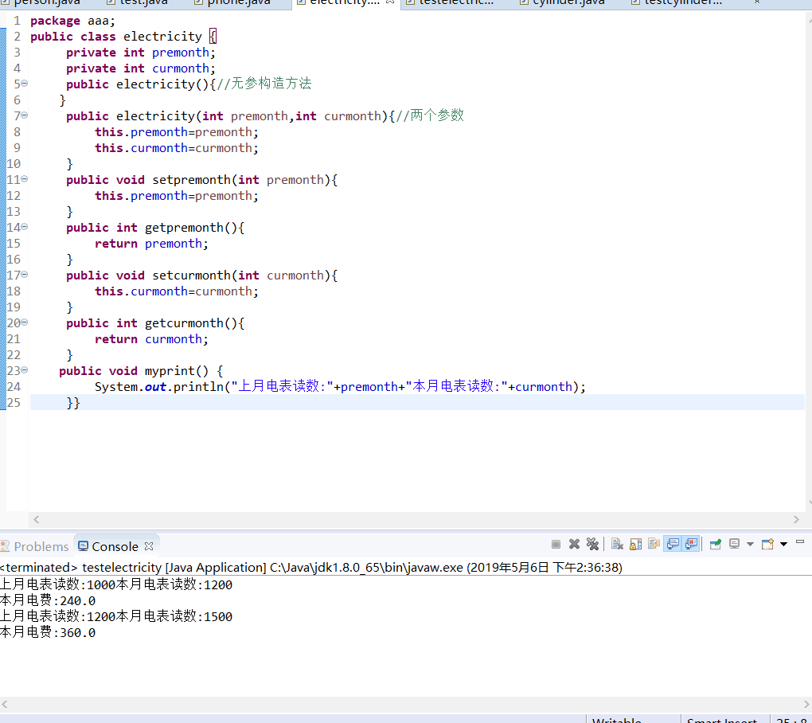This screenshot has width=812, height=723.
Task: Click Console horizontal scrollbar left arrow
Action: [x=5, y=705]
